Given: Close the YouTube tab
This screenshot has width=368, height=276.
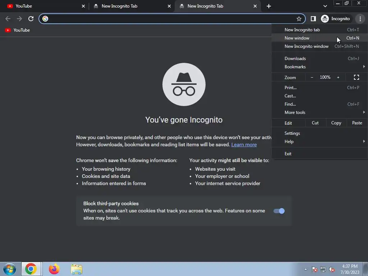Looking at the screenshot, I should 83,6.
